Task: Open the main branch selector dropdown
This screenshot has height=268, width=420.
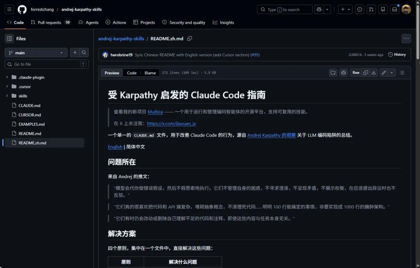Action: [x=36, y=53]
